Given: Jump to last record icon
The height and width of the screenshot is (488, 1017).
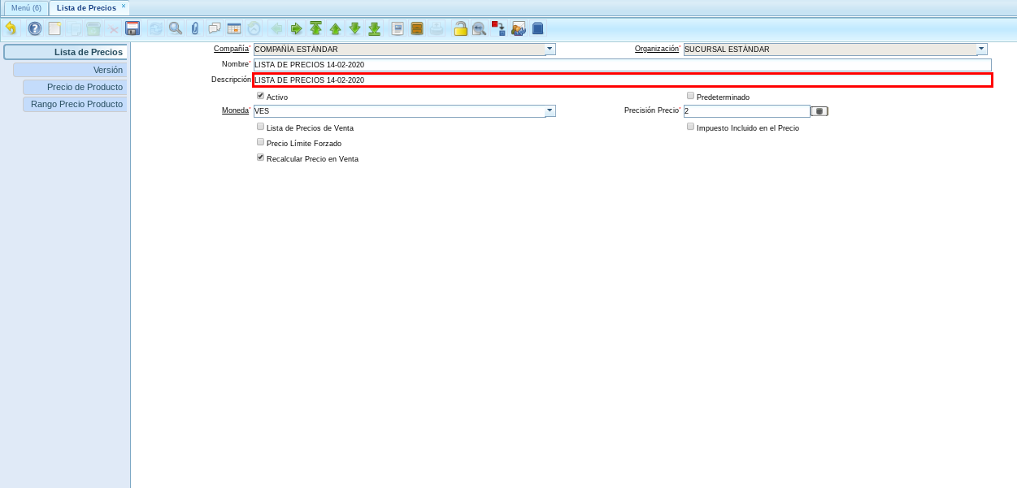Looking at the screenshot, I should [374, 28].
